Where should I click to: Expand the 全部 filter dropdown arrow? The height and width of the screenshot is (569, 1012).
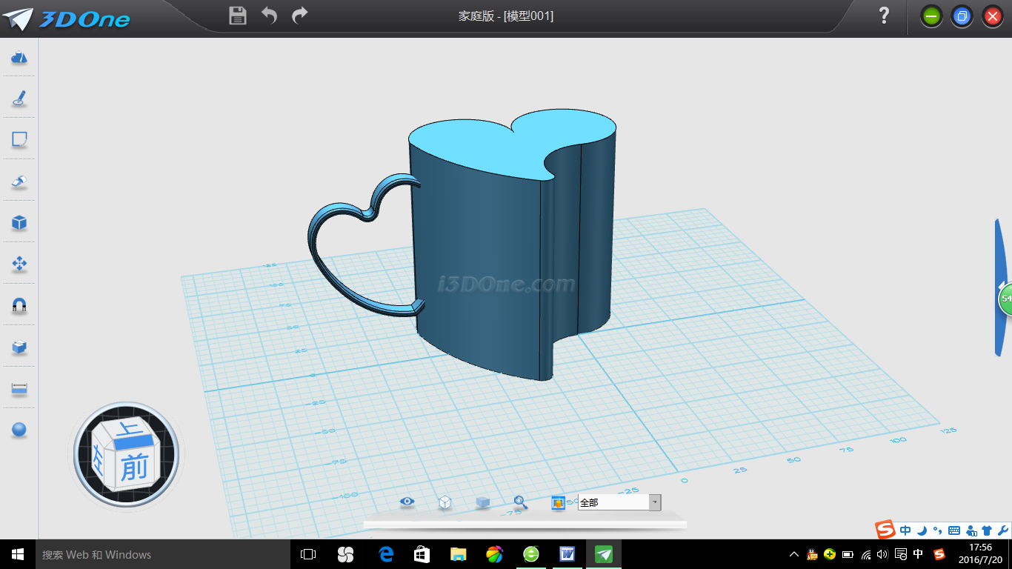(654, 502)
